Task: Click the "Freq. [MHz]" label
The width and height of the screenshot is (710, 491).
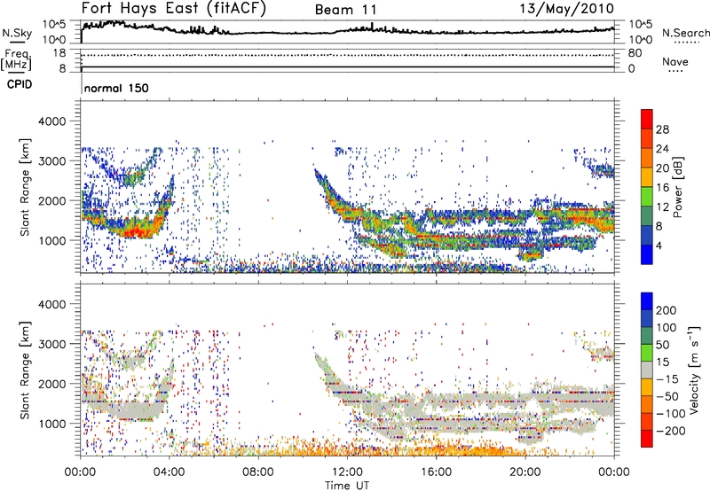Action: [16, 59]
